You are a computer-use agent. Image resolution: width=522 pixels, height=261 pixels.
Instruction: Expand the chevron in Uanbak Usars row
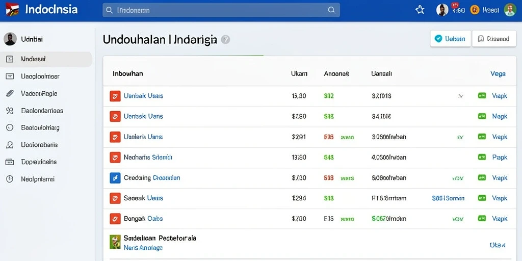tap(461, 96)
